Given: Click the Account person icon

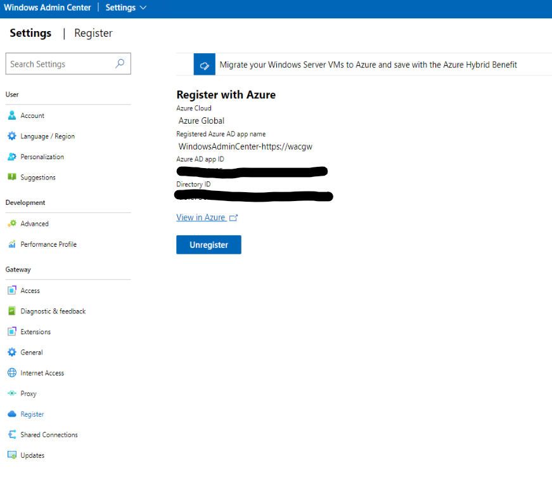Looking at the screenshot, I should (11, 115).
